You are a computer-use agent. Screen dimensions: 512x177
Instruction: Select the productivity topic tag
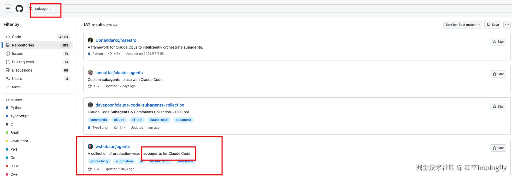pos(99,161)
